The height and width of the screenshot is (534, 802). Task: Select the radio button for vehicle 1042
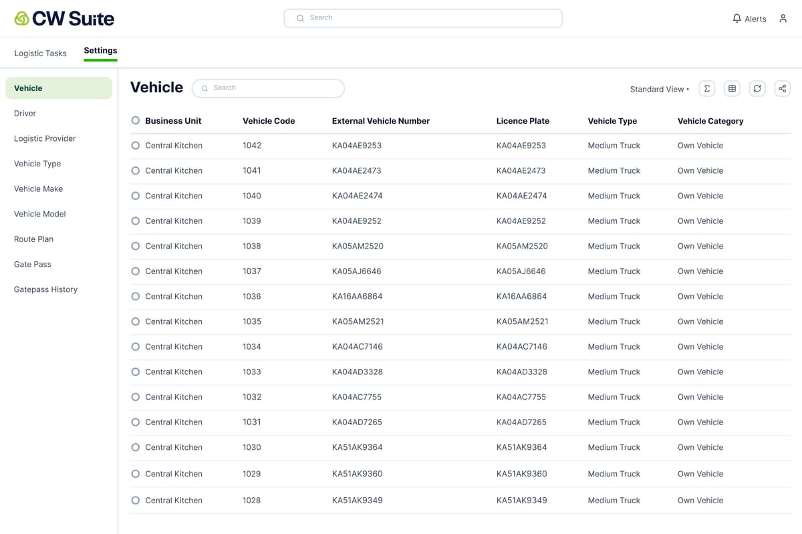tap(136, 146)
